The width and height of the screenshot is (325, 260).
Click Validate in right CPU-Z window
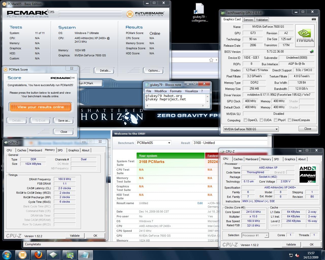(291, 245)
